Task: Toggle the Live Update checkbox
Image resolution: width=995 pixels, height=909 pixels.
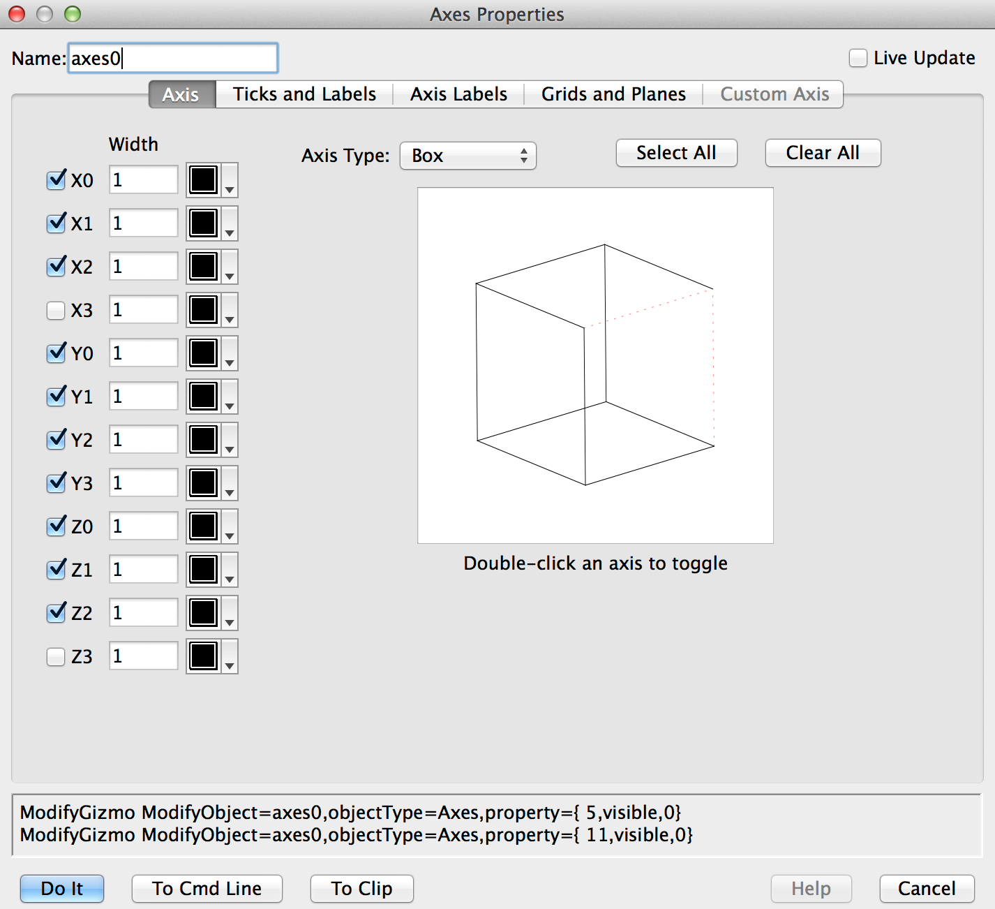Action: (858, 58)
